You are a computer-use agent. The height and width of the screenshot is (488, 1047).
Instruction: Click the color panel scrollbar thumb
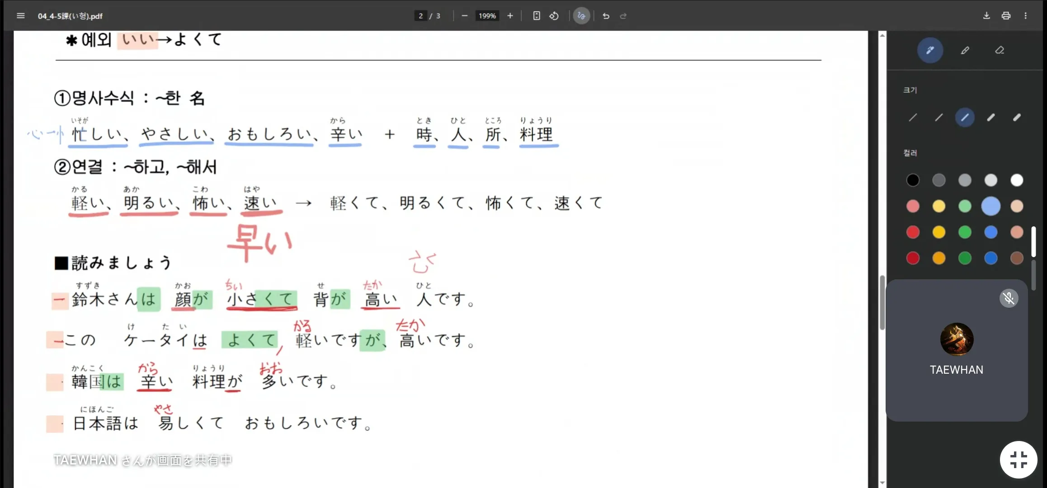click(1033, 242)
